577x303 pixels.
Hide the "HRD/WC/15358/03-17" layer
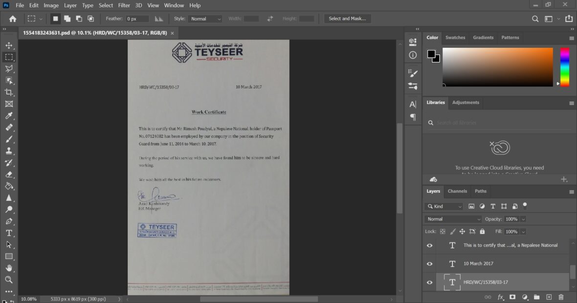429,282
